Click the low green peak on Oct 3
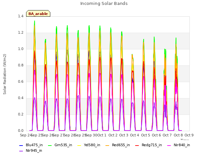Screen dimensions: 209x157 coord(132,55)
